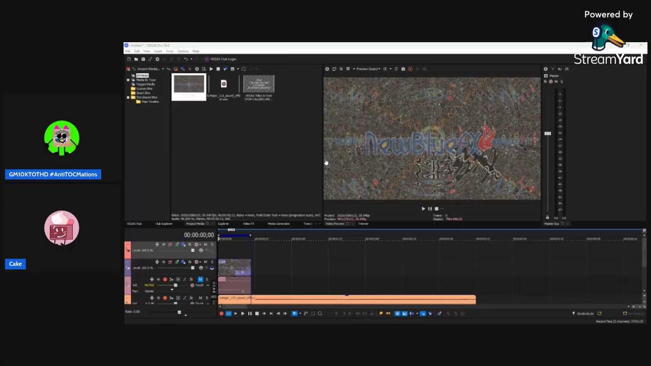Click the timeline transport Stop button

coord(257,314)
